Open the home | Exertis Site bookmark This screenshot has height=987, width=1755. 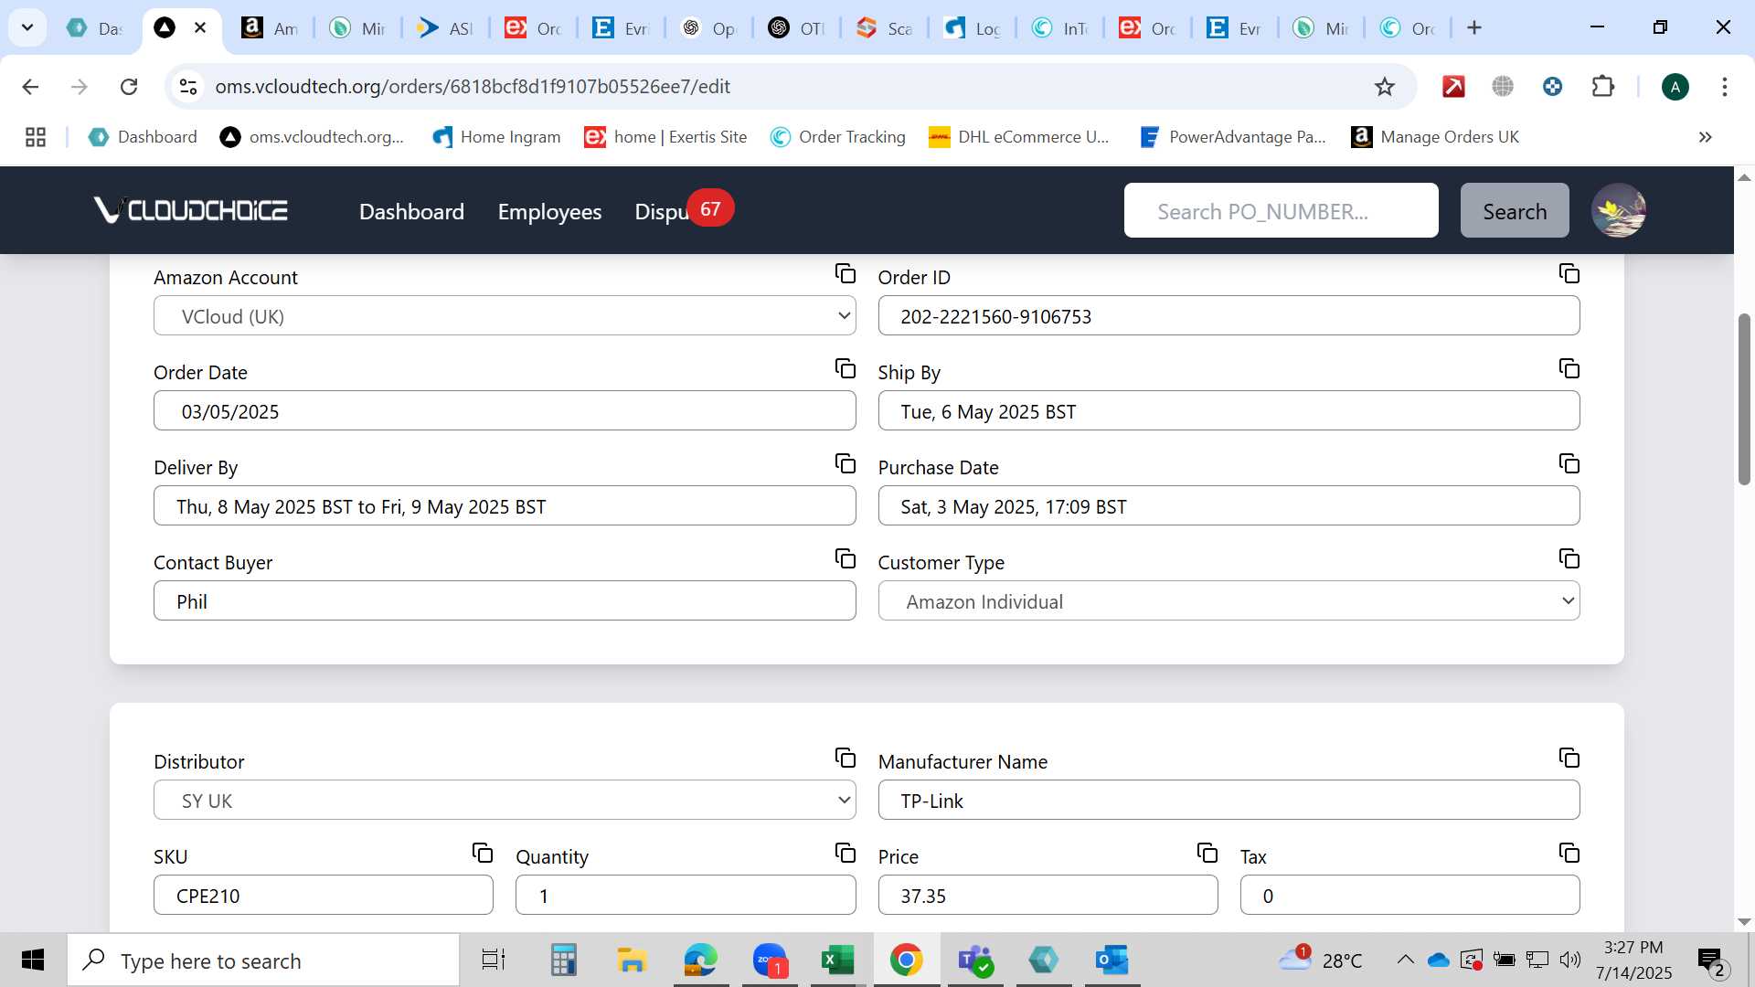(x=666, y=137)
